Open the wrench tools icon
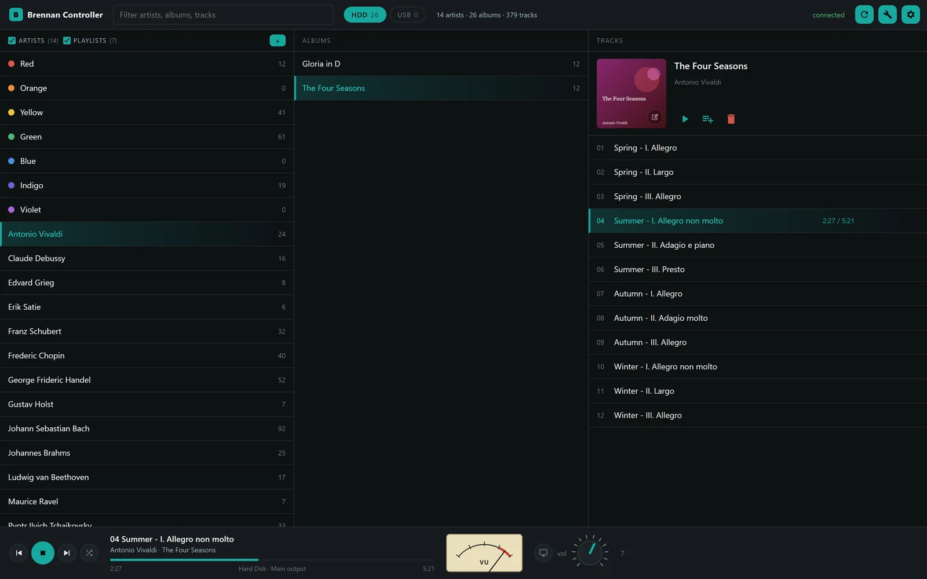This screenshot has width=927, height=579. 887,14
